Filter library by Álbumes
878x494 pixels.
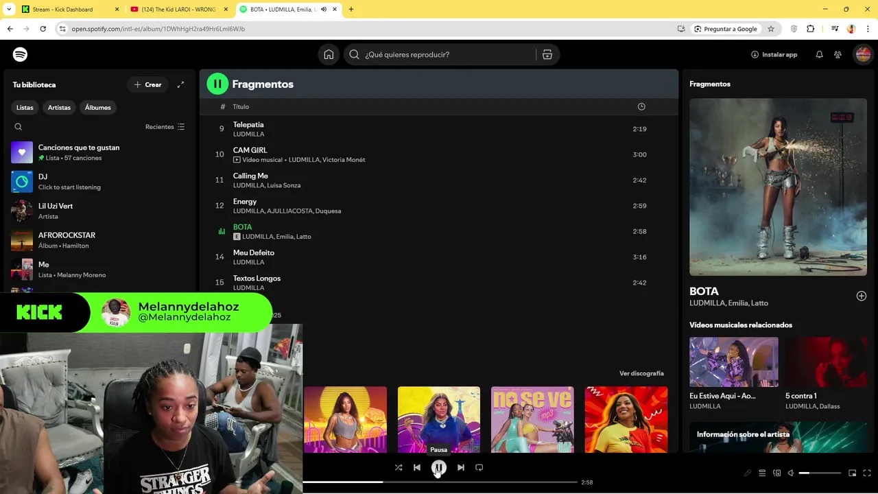[x=97, y=107]
